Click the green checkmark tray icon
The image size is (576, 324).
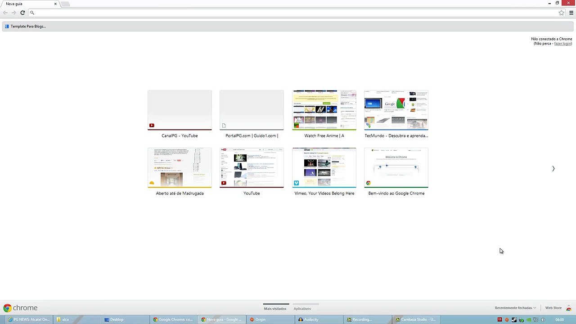point(521,319)
